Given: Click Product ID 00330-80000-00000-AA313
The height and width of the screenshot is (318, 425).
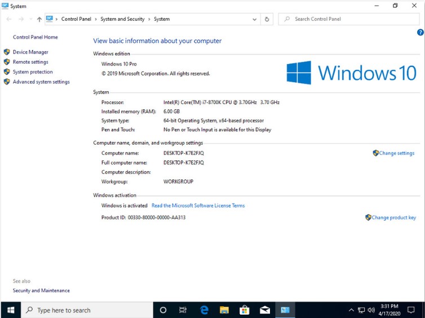Looking at the screenshot, I should (x=143, y=218).
